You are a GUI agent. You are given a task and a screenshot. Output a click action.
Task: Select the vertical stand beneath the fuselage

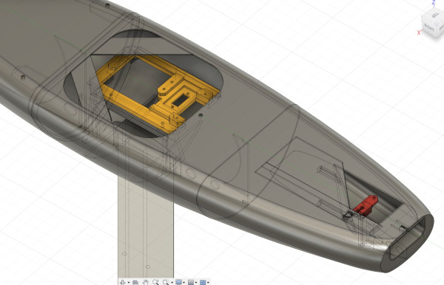pyautogui.click(x=146, y=226)
